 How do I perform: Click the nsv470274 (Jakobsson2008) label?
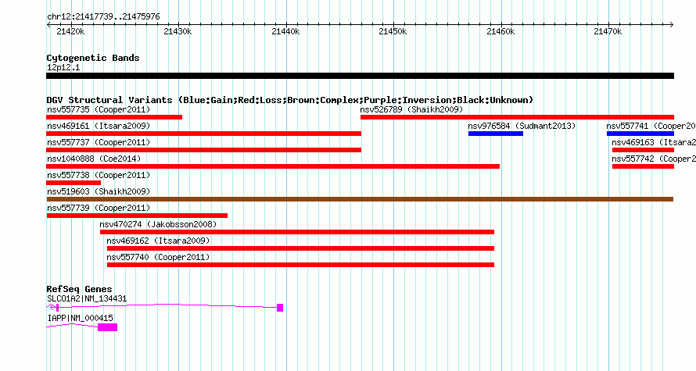[158, 224]
